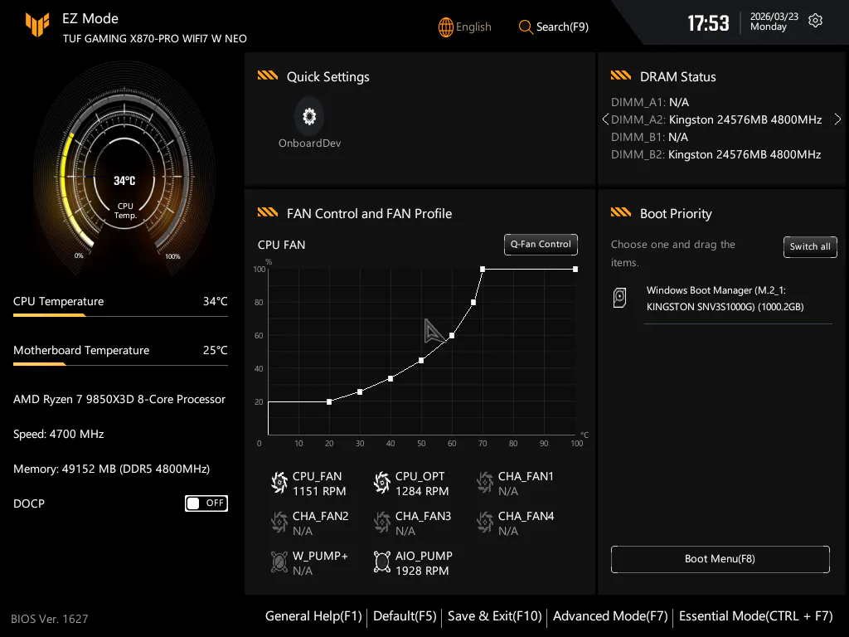
Task: Click DIMM_B2 Kingston 24576MB entry
Action: [716, 154]
